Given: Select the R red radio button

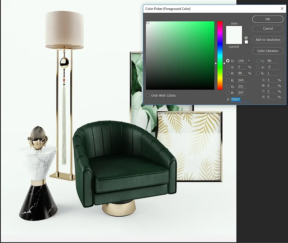Looking at the screenshot, I should pyautogui.click(x=228, y=80).
